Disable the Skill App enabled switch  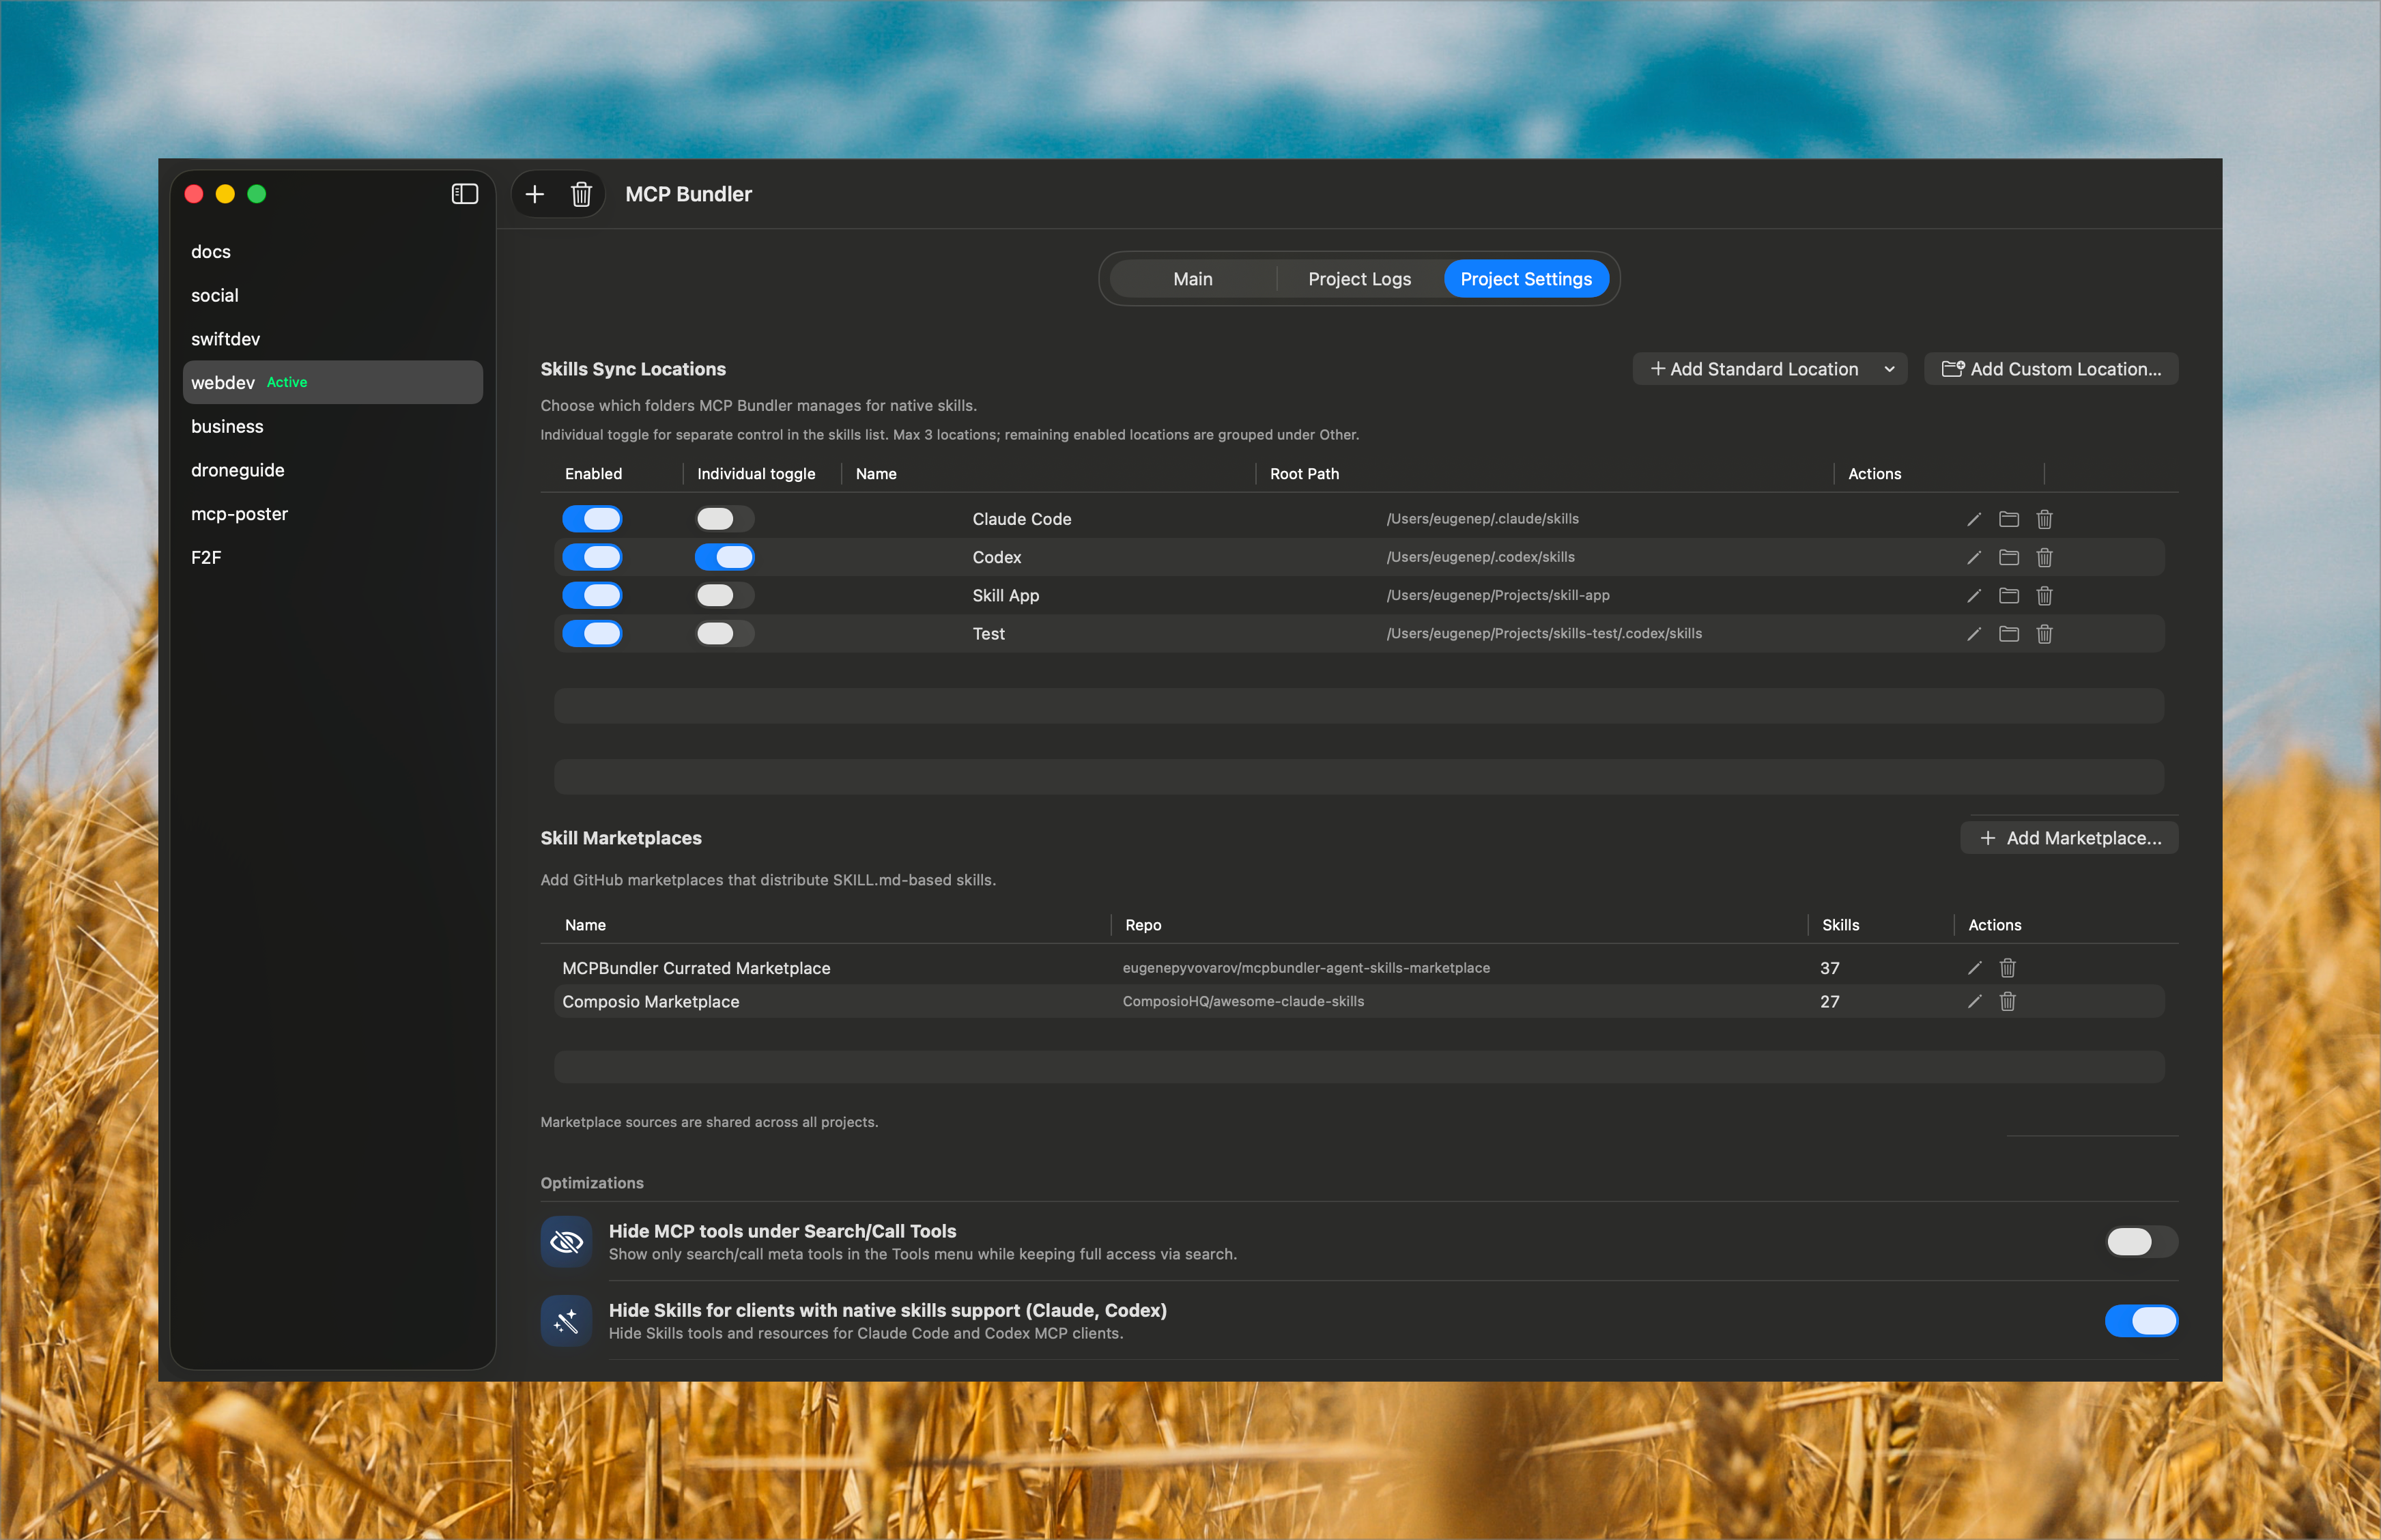pyautogui.click(x=592, y=596)
